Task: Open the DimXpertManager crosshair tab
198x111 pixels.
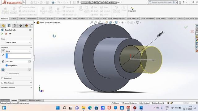Action: (21, 26)
